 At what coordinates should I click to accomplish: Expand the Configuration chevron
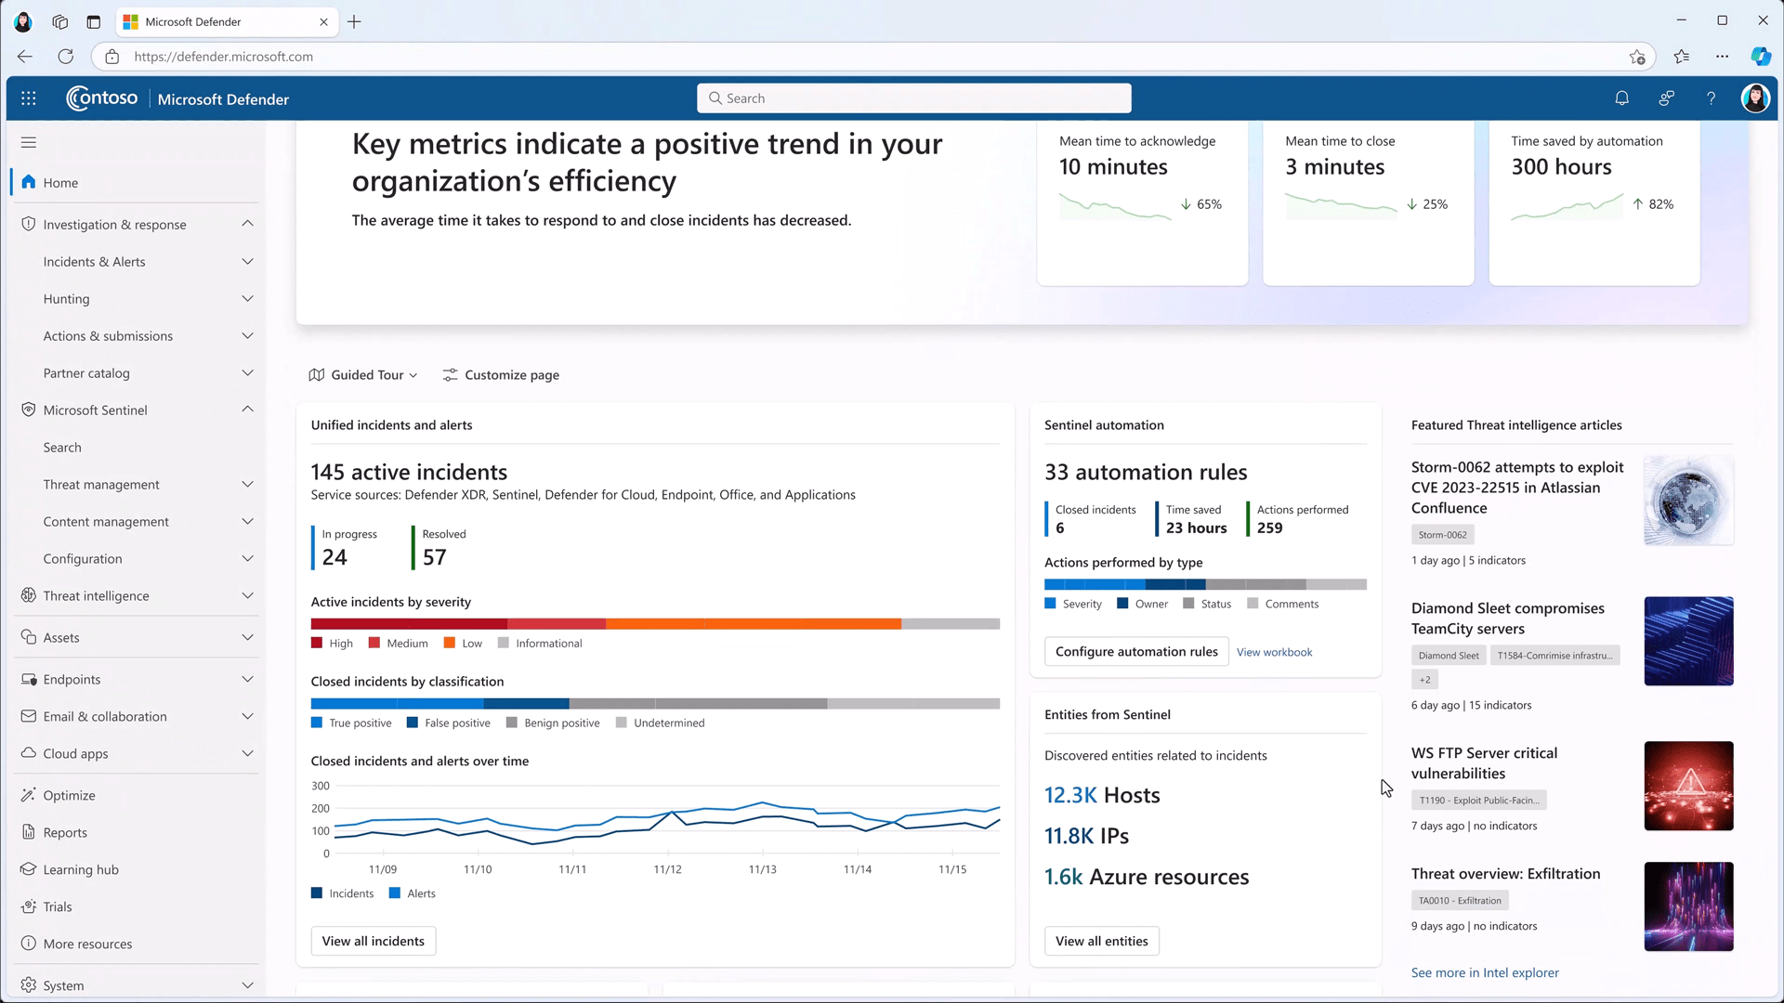[x=247, y=559]
